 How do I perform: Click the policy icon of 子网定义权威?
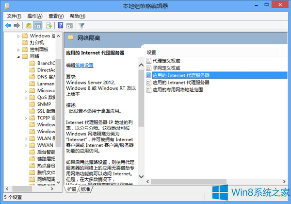(x=149, y=68)
